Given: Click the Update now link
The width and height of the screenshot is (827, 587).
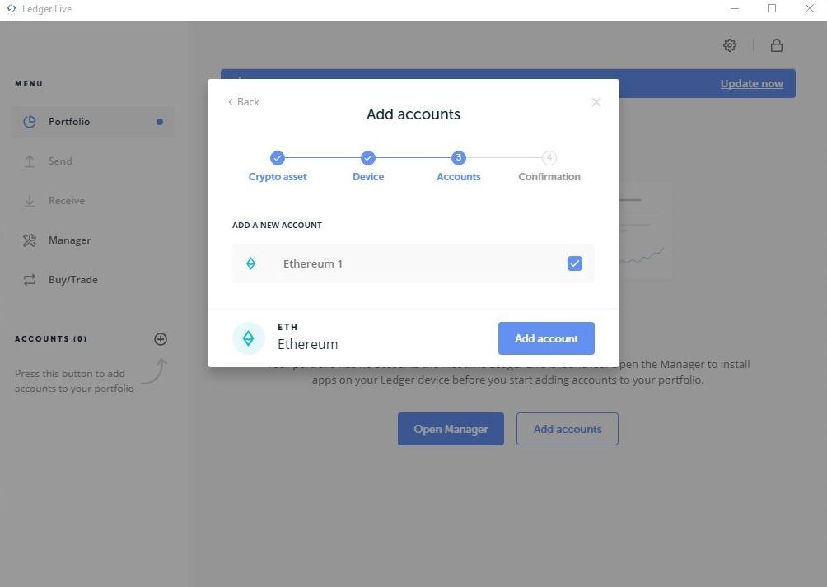Looking at the screenshot, I should point(751,84).
